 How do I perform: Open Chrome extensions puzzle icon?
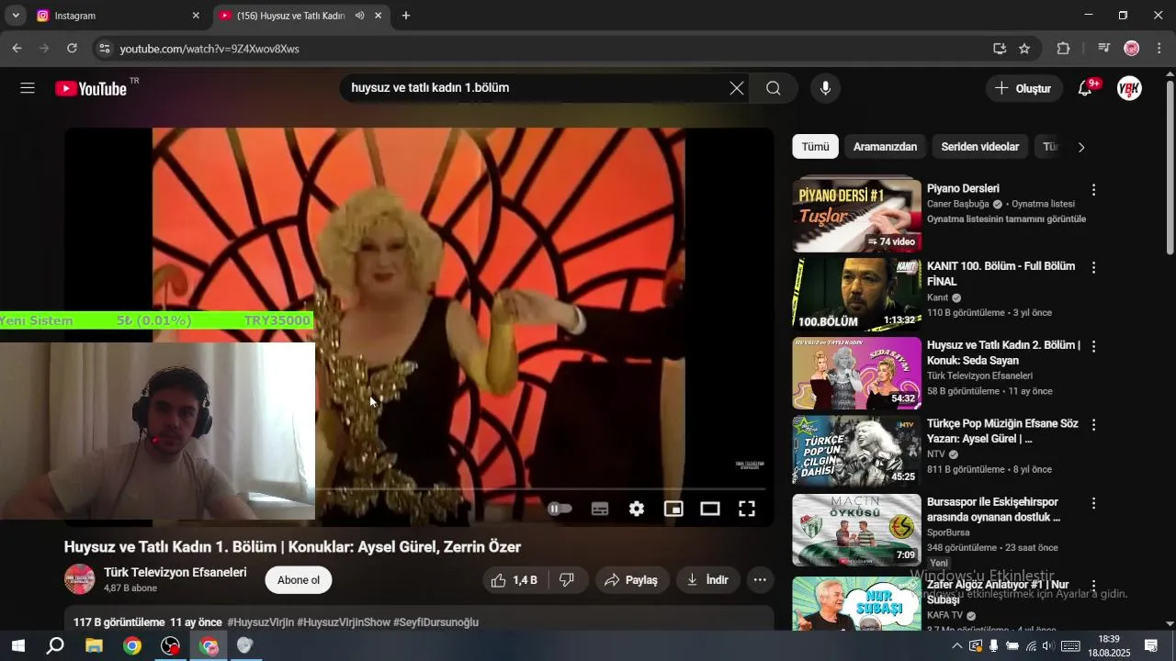point(1064,49)
